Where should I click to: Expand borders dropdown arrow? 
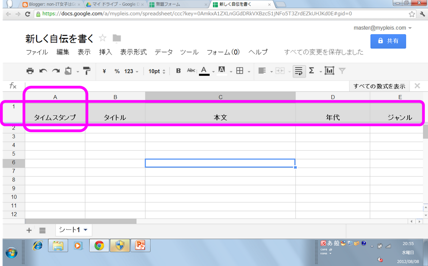[249, 72]
